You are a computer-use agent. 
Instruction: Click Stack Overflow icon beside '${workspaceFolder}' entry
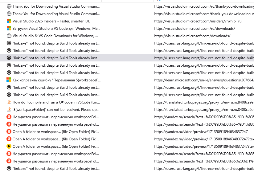pyautogui.click(x=9, y=110)
